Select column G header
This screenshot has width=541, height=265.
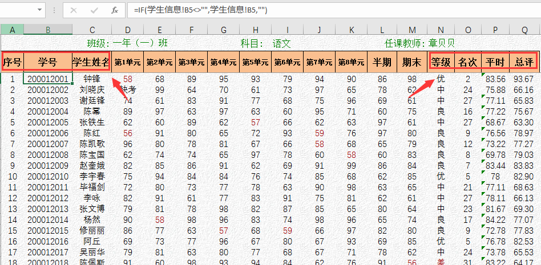[224, 30]
